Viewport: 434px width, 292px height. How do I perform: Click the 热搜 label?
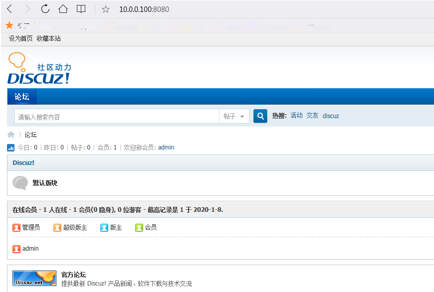279,116
